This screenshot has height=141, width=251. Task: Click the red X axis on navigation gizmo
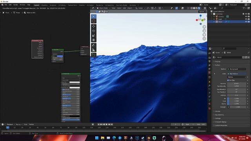[x=197, y=20]
